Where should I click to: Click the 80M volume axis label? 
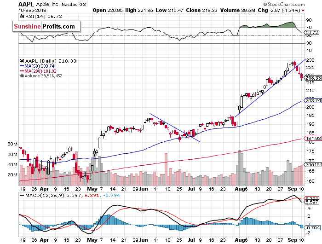(x=12, y=144)
